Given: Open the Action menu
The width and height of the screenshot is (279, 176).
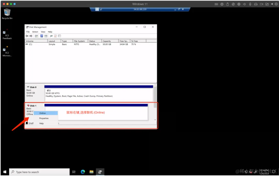Looking at the screenshot, I should pyautogui.click(x=35, y=32).
